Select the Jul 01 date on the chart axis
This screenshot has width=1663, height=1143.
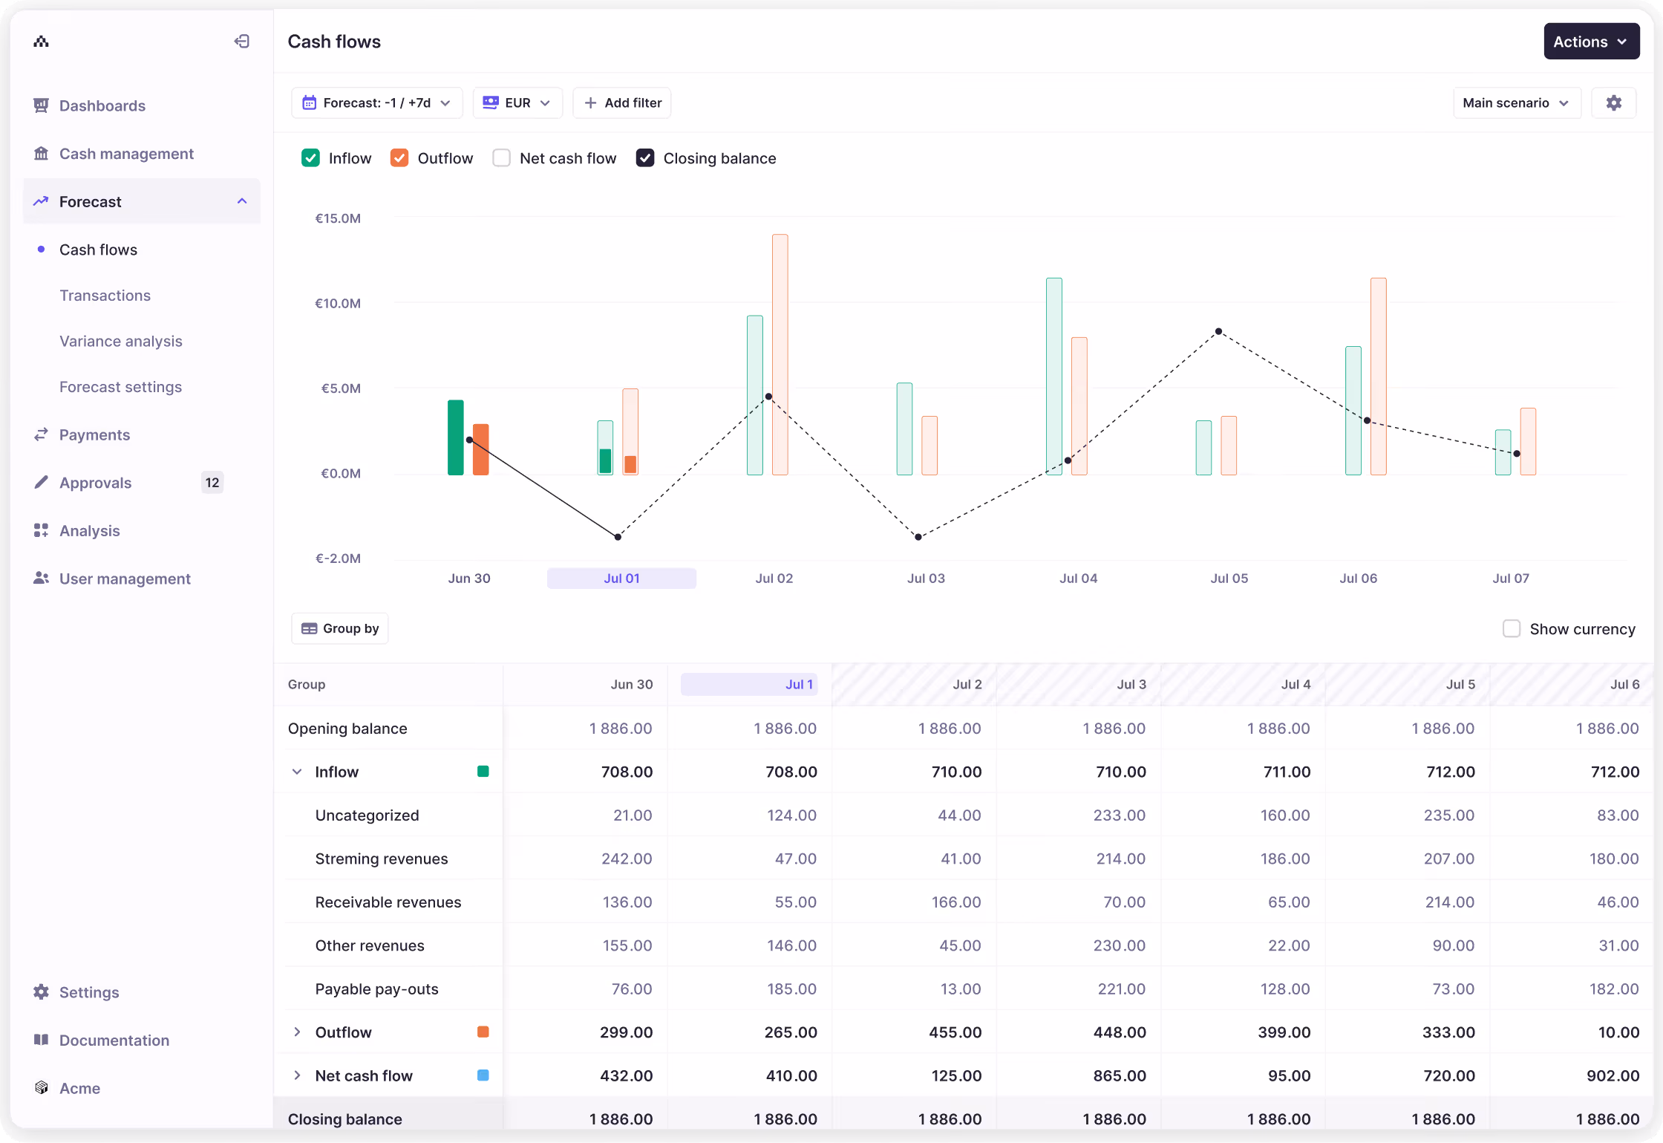tap(621, 578)
